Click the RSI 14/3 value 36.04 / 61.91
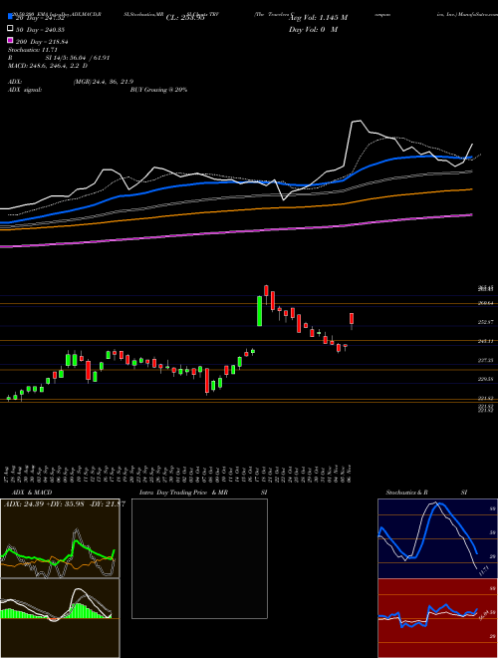The image size is (498, 658). click(x=78, y=58)
